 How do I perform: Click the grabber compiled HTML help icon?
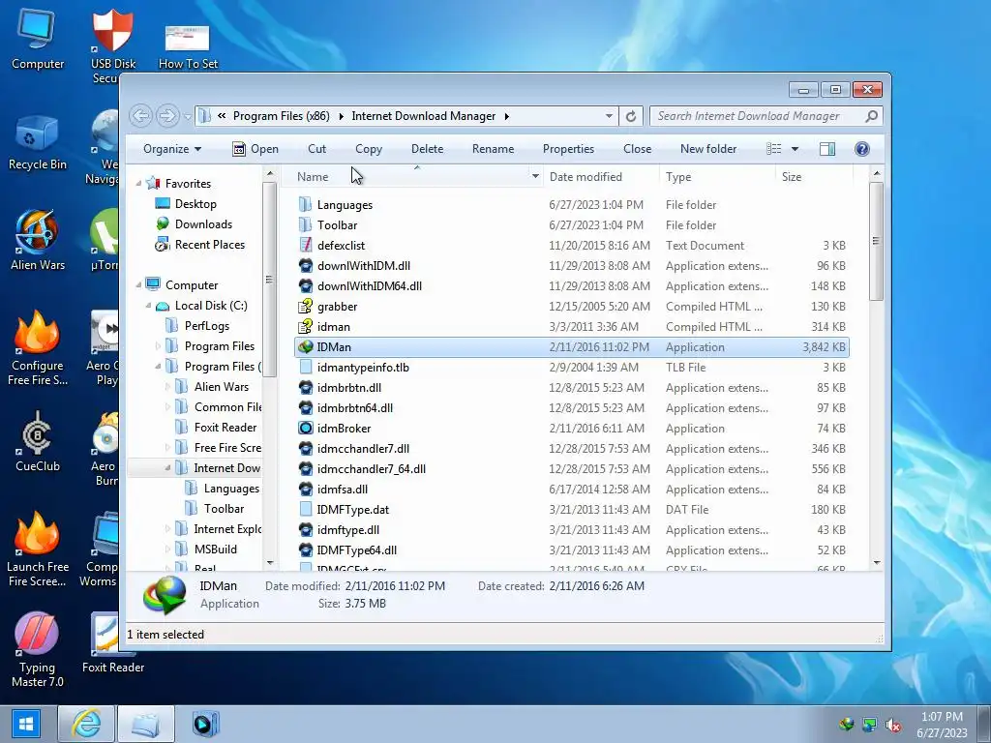(306, 307)
